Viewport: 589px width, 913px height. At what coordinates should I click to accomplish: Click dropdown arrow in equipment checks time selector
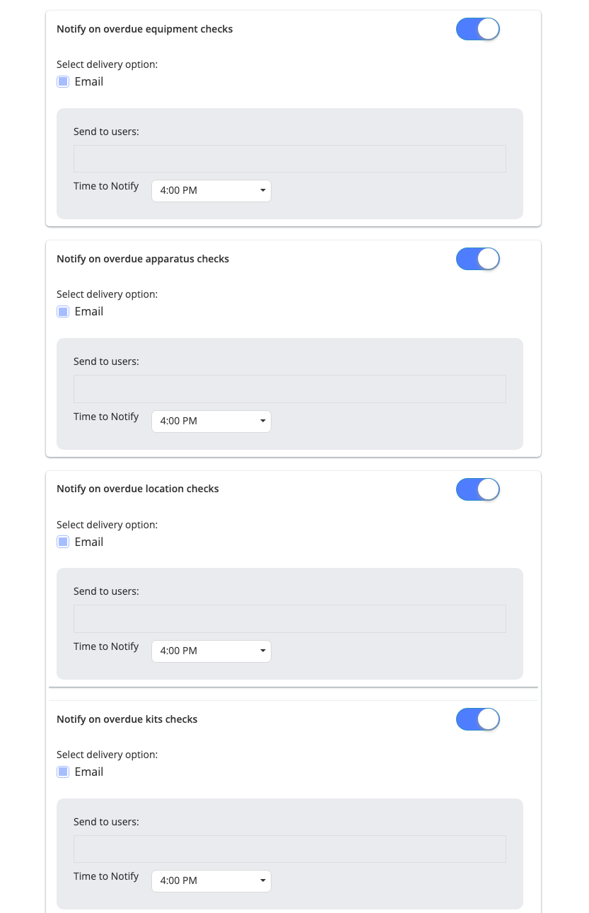click(x=262, y=191)
